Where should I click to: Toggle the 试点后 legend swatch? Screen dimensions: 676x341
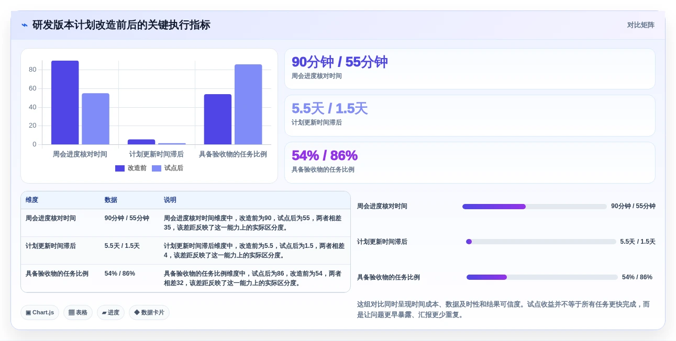157,168
